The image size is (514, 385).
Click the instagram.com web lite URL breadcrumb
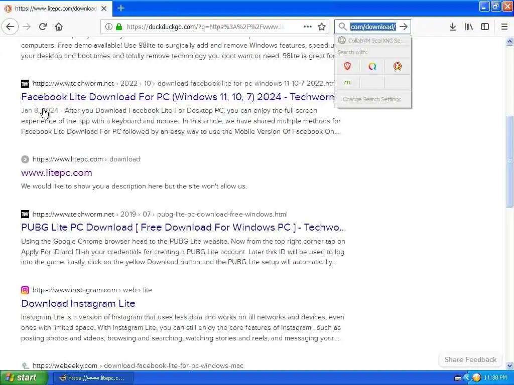pos(92,290)
